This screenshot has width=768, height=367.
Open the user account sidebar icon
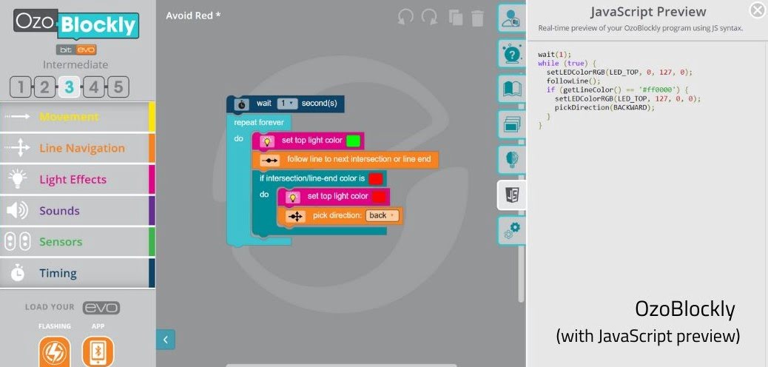512,18
